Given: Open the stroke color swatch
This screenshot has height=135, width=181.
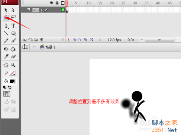Looking at the screenshot, I should point(12,73).
